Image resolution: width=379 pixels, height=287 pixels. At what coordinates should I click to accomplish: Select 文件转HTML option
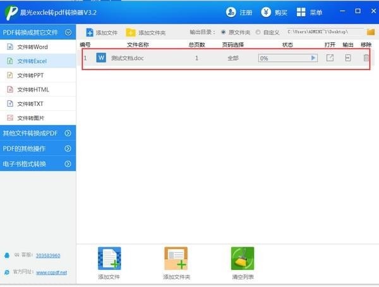coord(38,90)
